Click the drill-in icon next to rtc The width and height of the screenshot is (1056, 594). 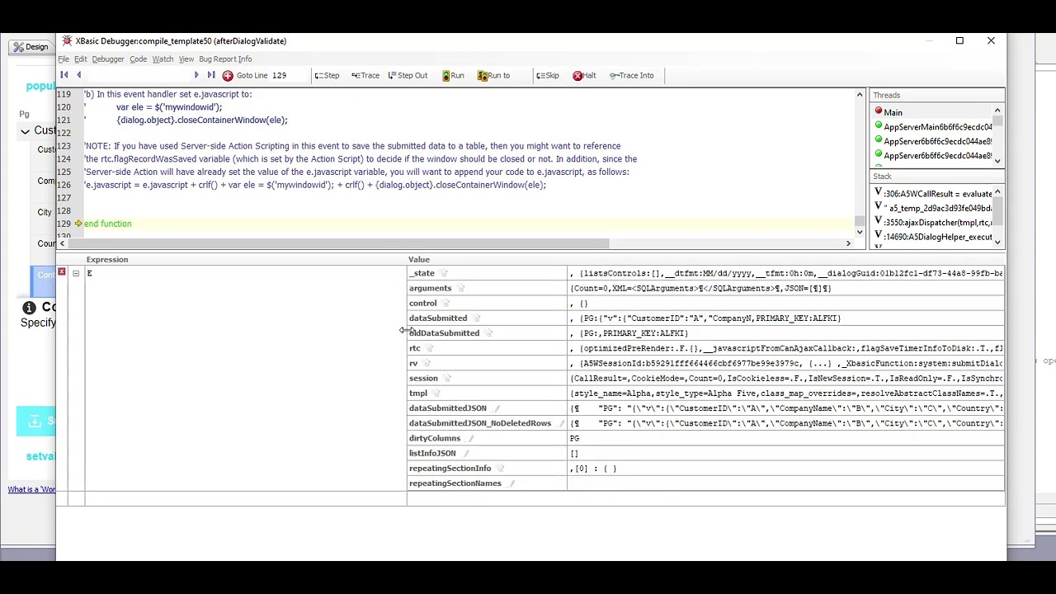point(429,348)
